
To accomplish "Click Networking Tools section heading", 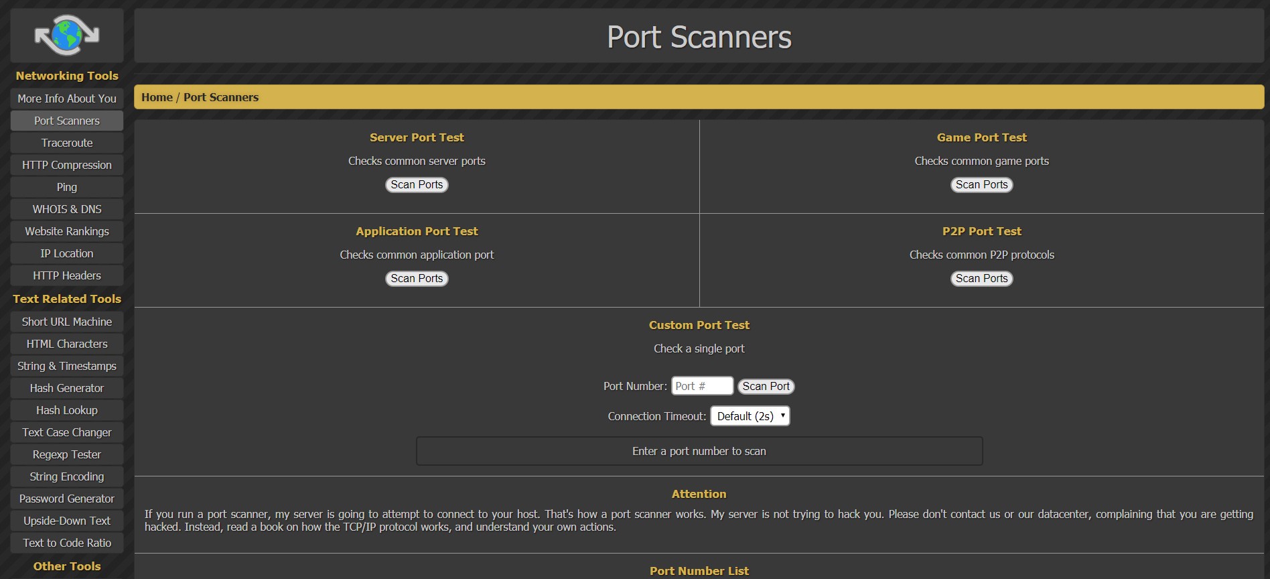I will coord(67,76).
